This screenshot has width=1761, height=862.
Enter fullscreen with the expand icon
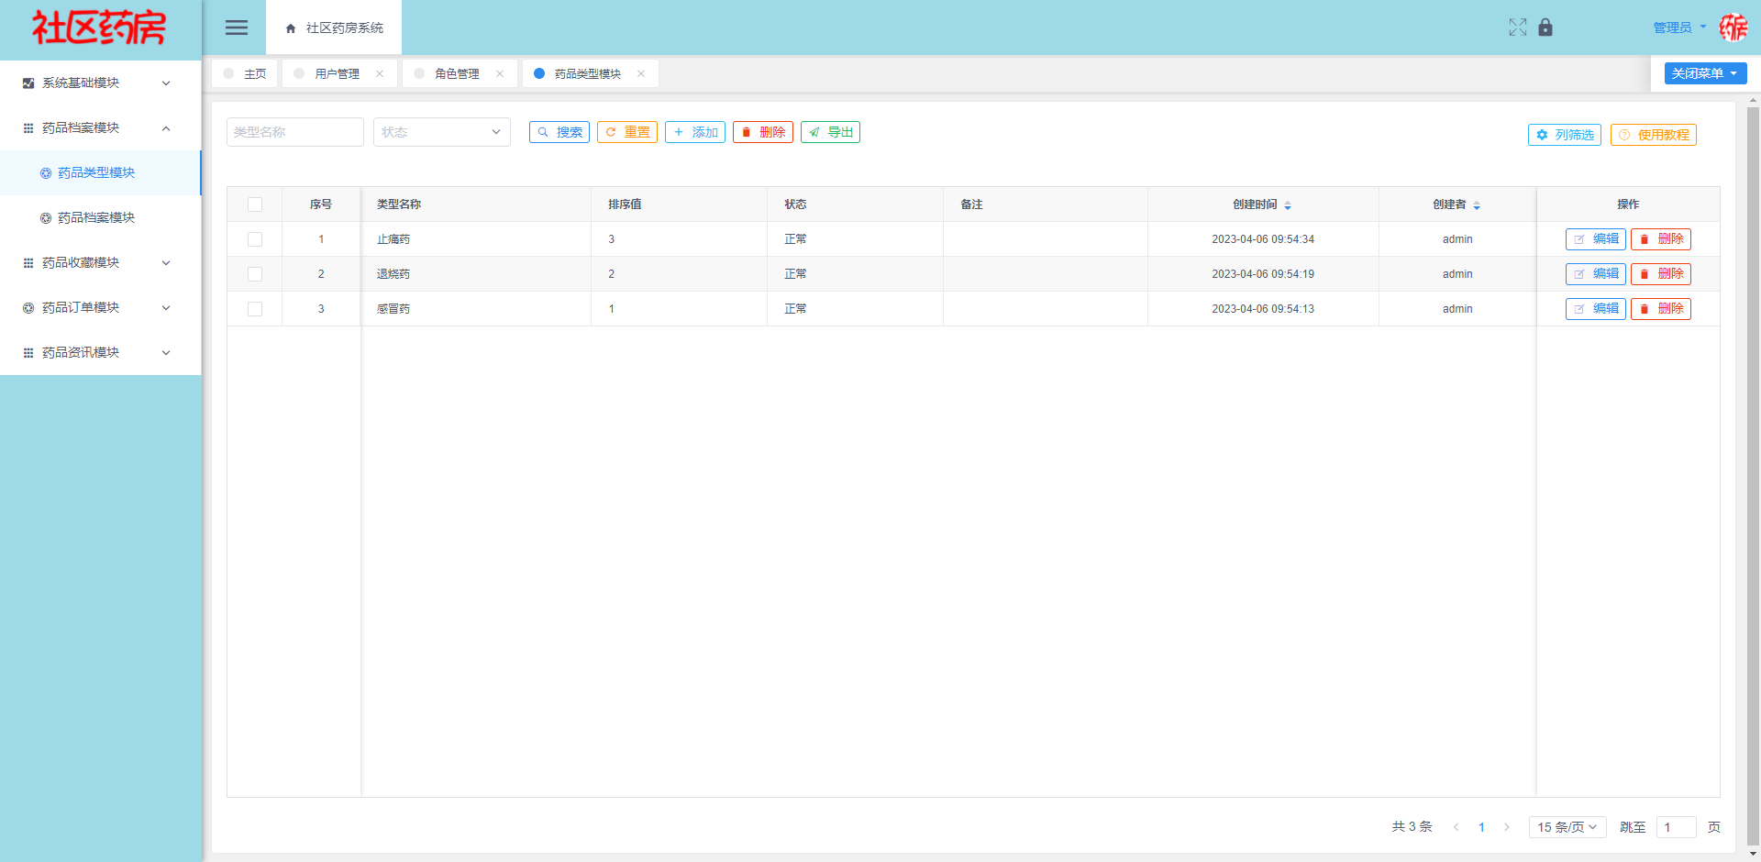pyautogui.click(x=1518, y=28)
